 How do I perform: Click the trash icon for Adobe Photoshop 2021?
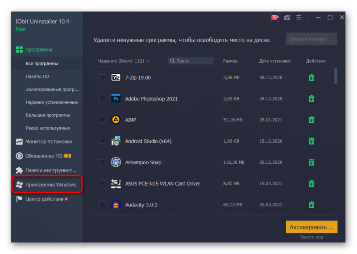pyautogui.click(x=311, y=98)
